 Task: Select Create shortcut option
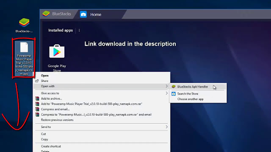[x=51, y=147]
